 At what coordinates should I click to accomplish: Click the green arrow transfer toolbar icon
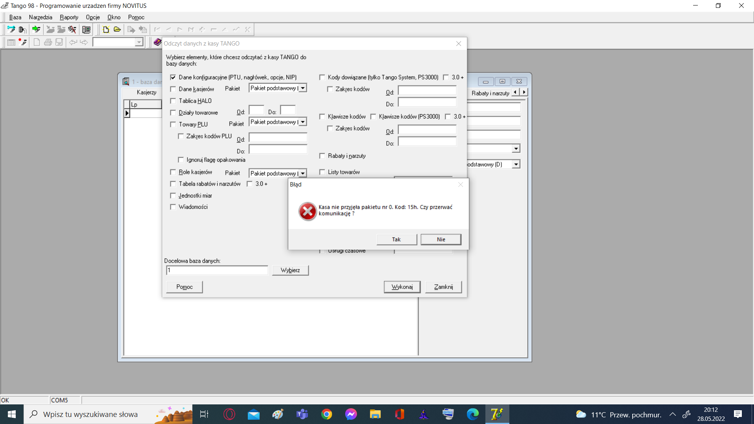tap(36, 29)
